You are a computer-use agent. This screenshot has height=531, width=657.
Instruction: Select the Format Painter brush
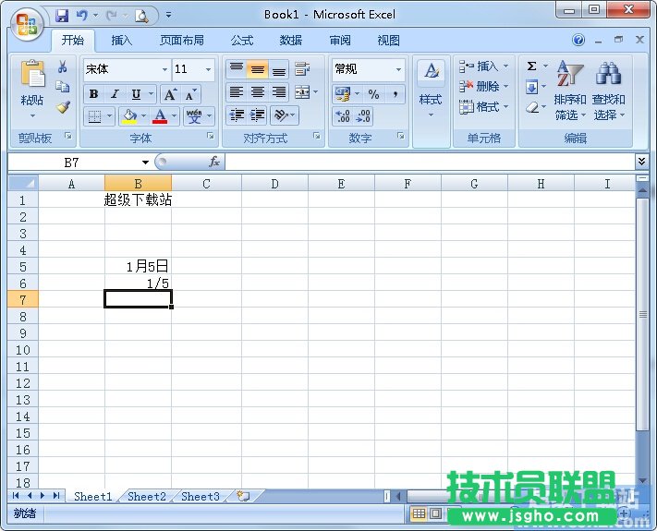[x=63, y=106]
